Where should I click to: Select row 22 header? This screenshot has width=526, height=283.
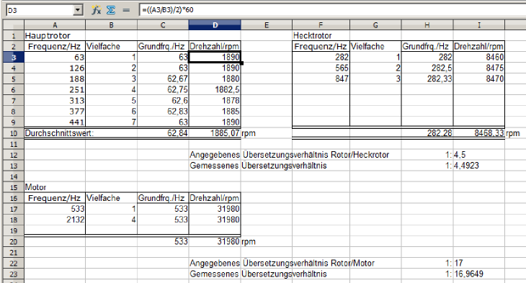tap(14, 264)
